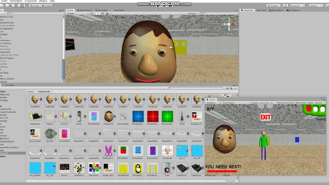
Task: Select Console tab
Action: pyautogui.click(x=8, y=85)
